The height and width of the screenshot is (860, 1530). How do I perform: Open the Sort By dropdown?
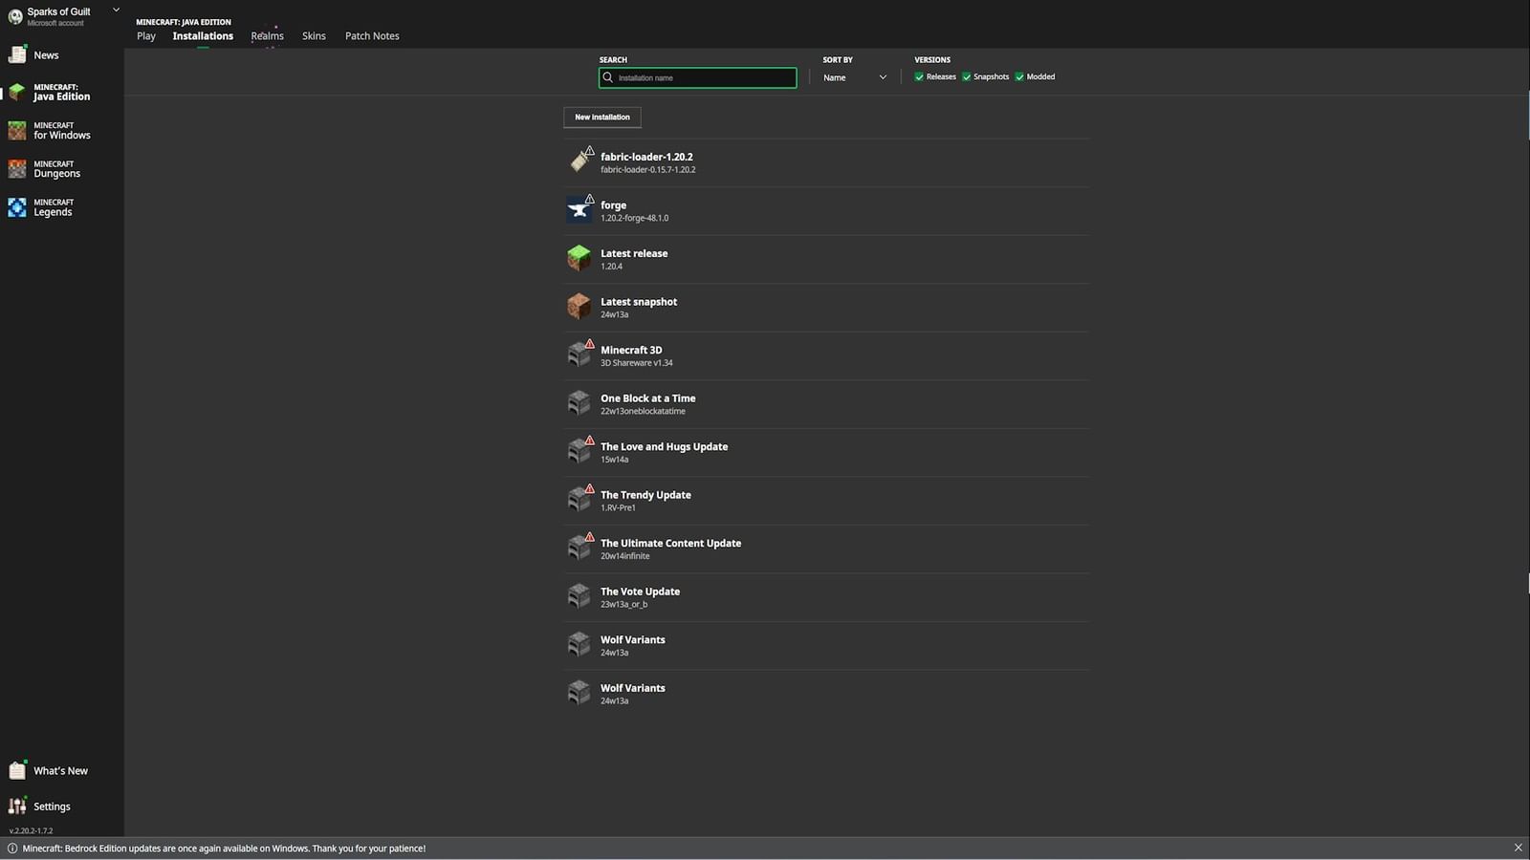[854, 76]
